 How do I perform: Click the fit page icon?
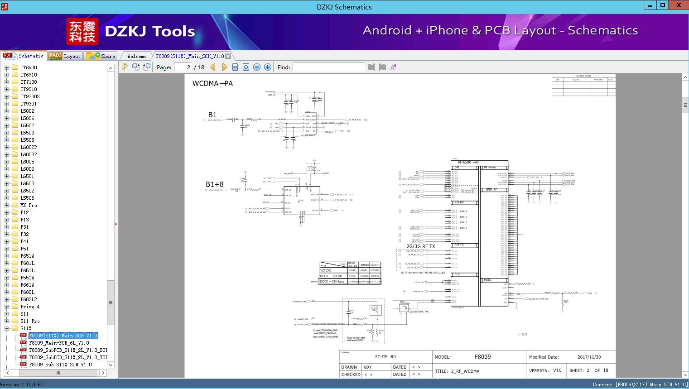(x=246, y=67)
